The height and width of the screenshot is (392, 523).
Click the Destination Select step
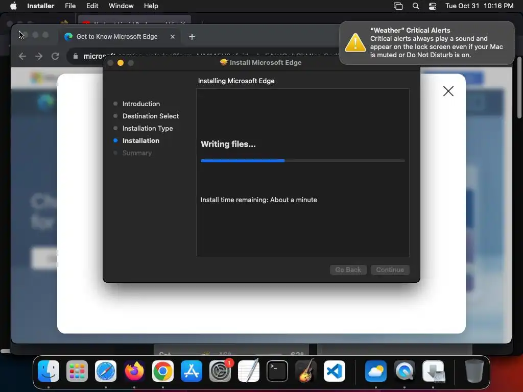coord(151,116)
